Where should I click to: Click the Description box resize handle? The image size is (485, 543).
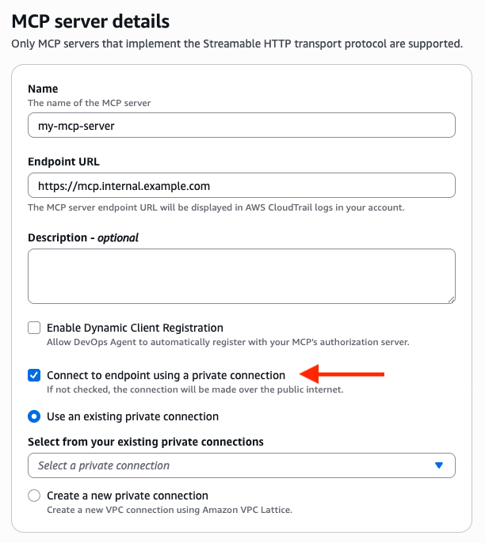tap(451, 299)
